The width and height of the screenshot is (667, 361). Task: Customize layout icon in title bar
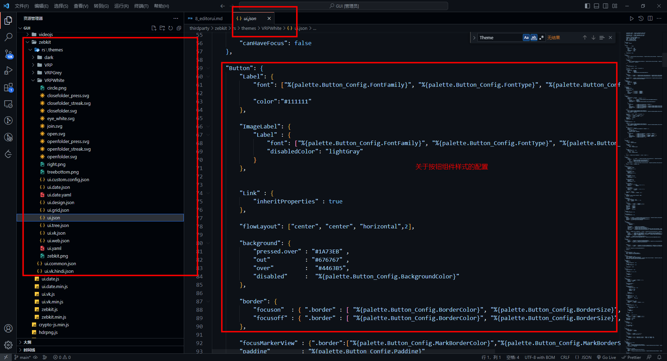[x=615, y=6]
